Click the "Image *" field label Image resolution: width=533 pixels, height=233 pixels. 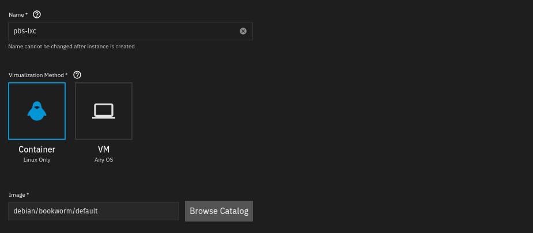(x=18, y=195)
